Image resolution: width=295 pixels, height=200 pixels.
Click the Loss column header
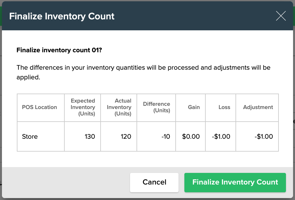click(224, 107)
